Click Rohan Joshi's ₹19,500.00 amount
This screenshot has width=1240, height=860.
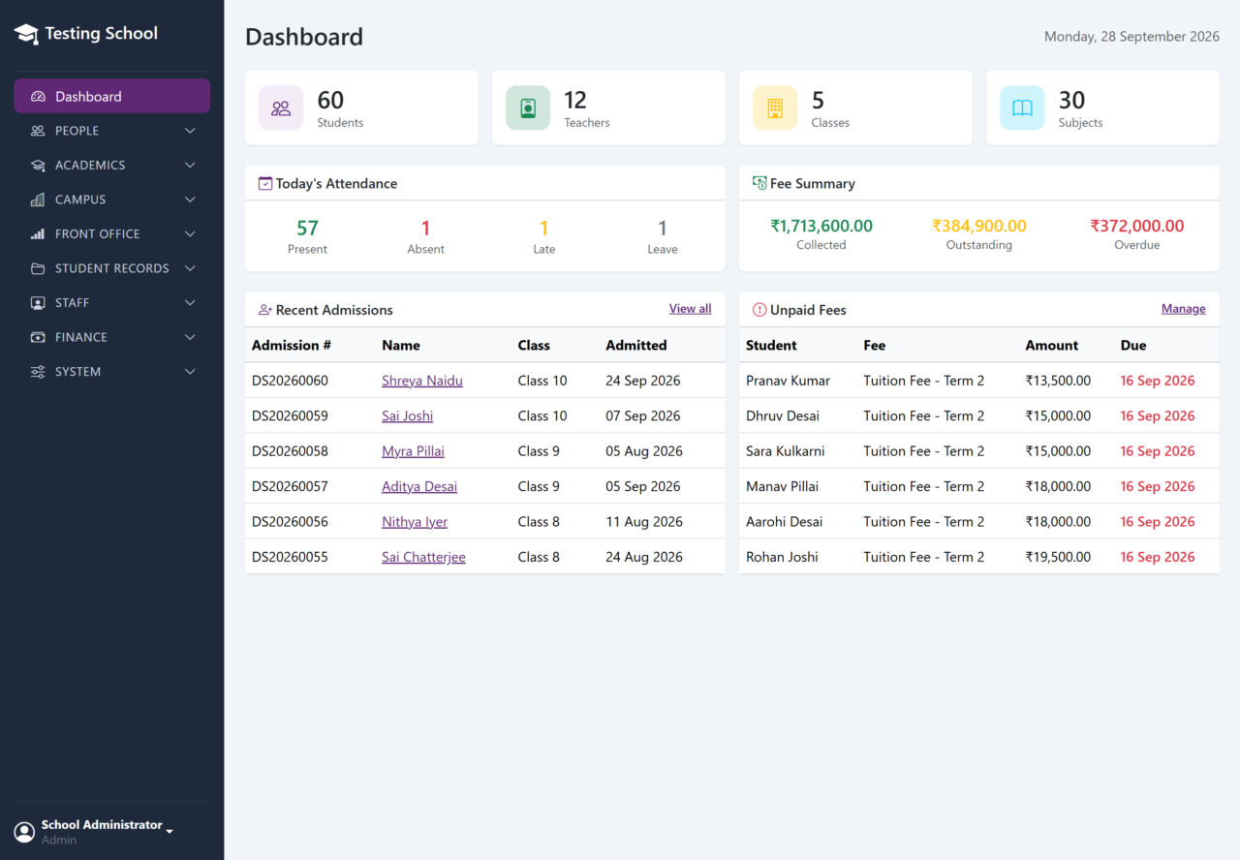coord(1058,557)
